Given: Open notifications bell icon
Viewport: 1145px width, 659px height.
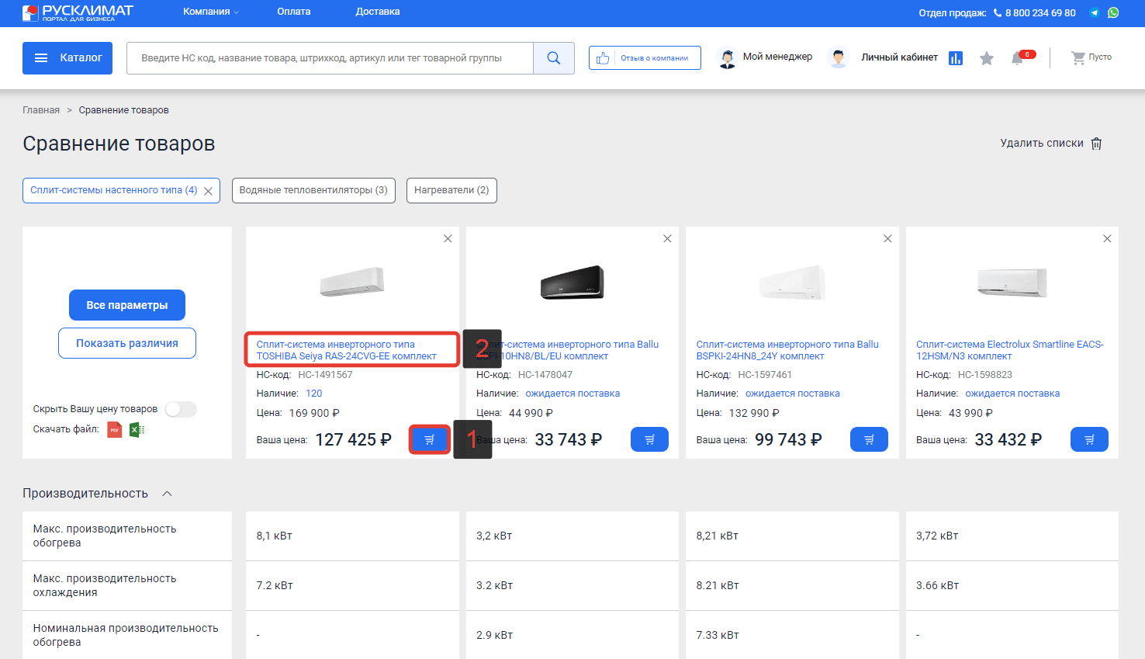Looking at the screenshot, I should point(1018,58).
